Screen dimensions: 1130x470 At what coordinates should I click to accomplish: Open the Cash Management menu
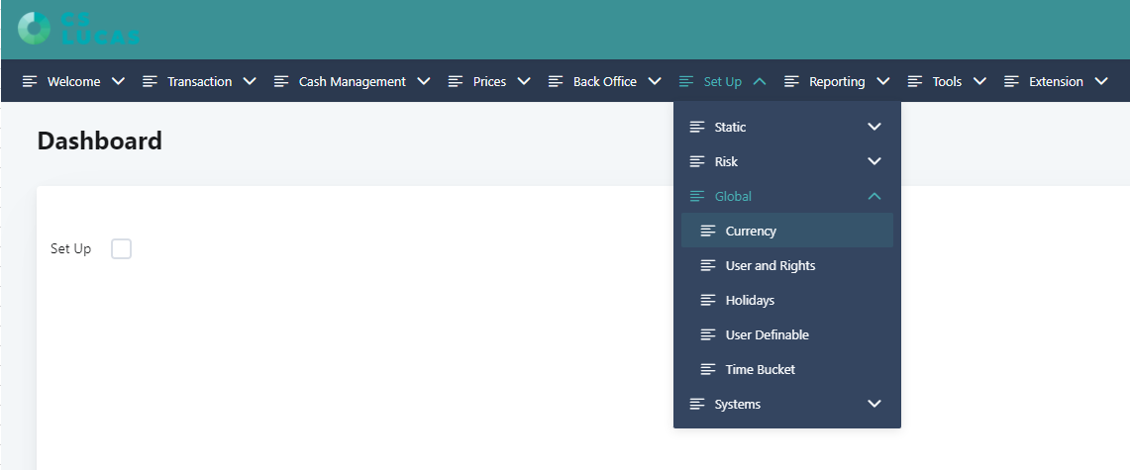click(x=352, y=82)
